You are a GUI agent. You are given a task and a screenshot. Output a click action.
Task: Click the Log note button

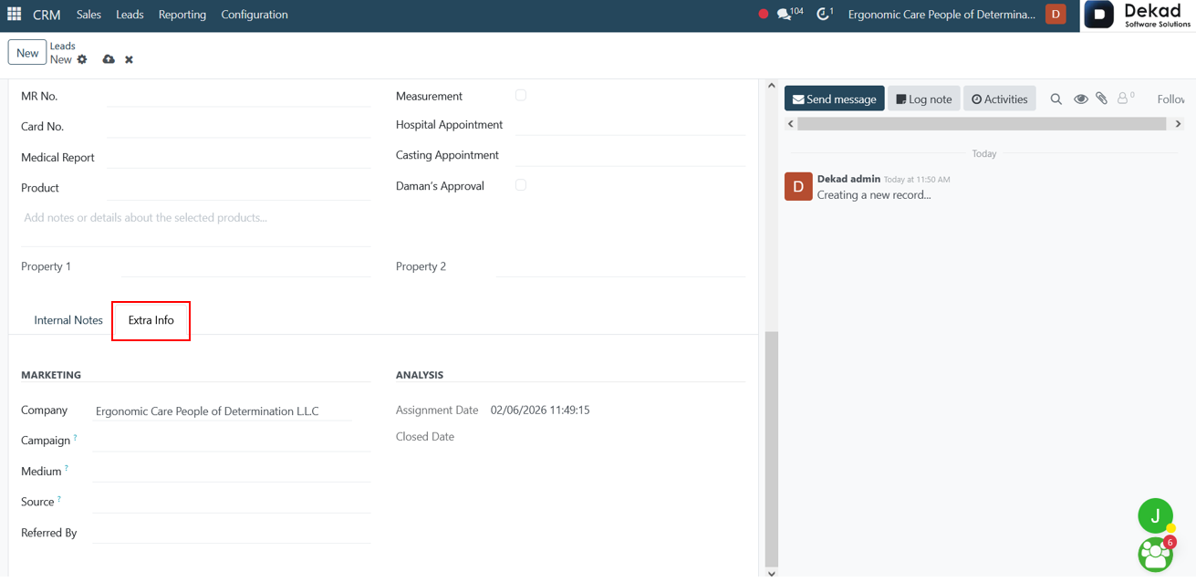tap(923, 99)
